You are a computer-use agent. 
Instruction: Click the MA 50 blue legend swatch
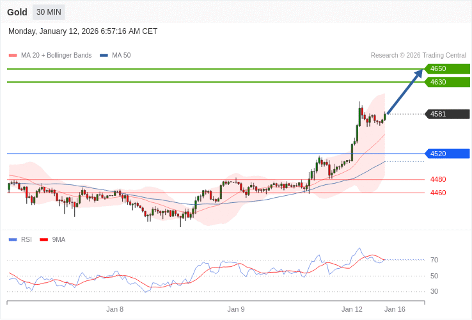pos(104,56)
